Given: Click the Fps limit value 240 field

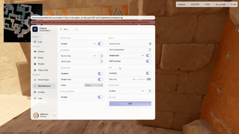Looking at the screenshot, I should [149, 79].
